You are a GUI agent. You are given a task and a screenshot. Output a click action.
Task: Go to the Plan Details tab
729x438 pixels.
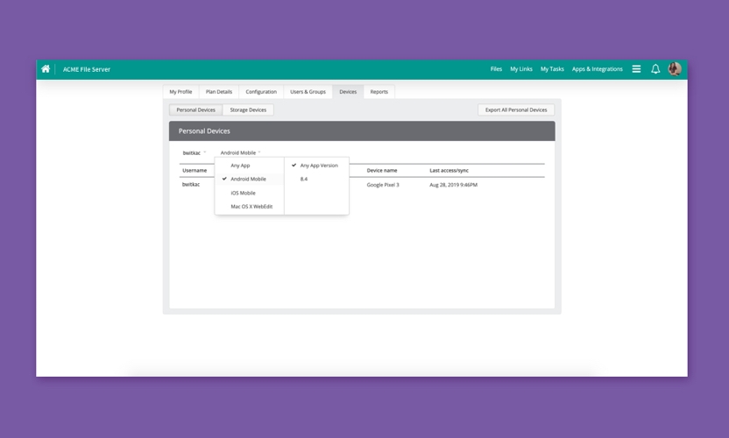[219, 92]
